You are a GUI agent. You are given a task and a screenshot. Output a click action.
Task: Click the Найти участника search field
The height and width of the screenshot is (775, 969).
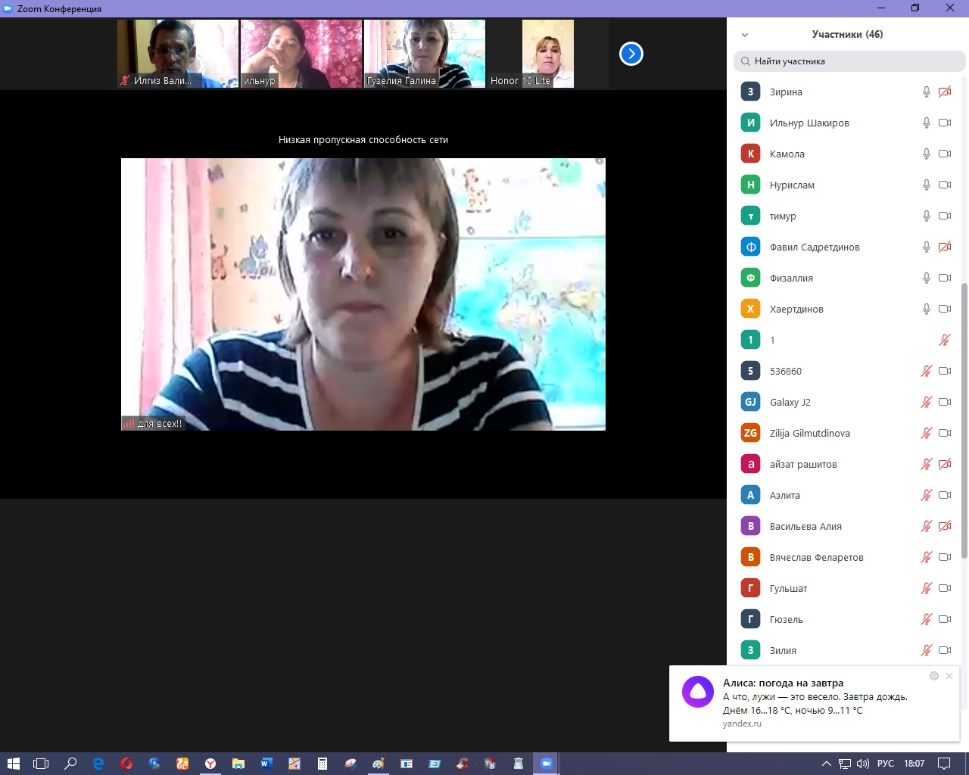tap(849, 61)
